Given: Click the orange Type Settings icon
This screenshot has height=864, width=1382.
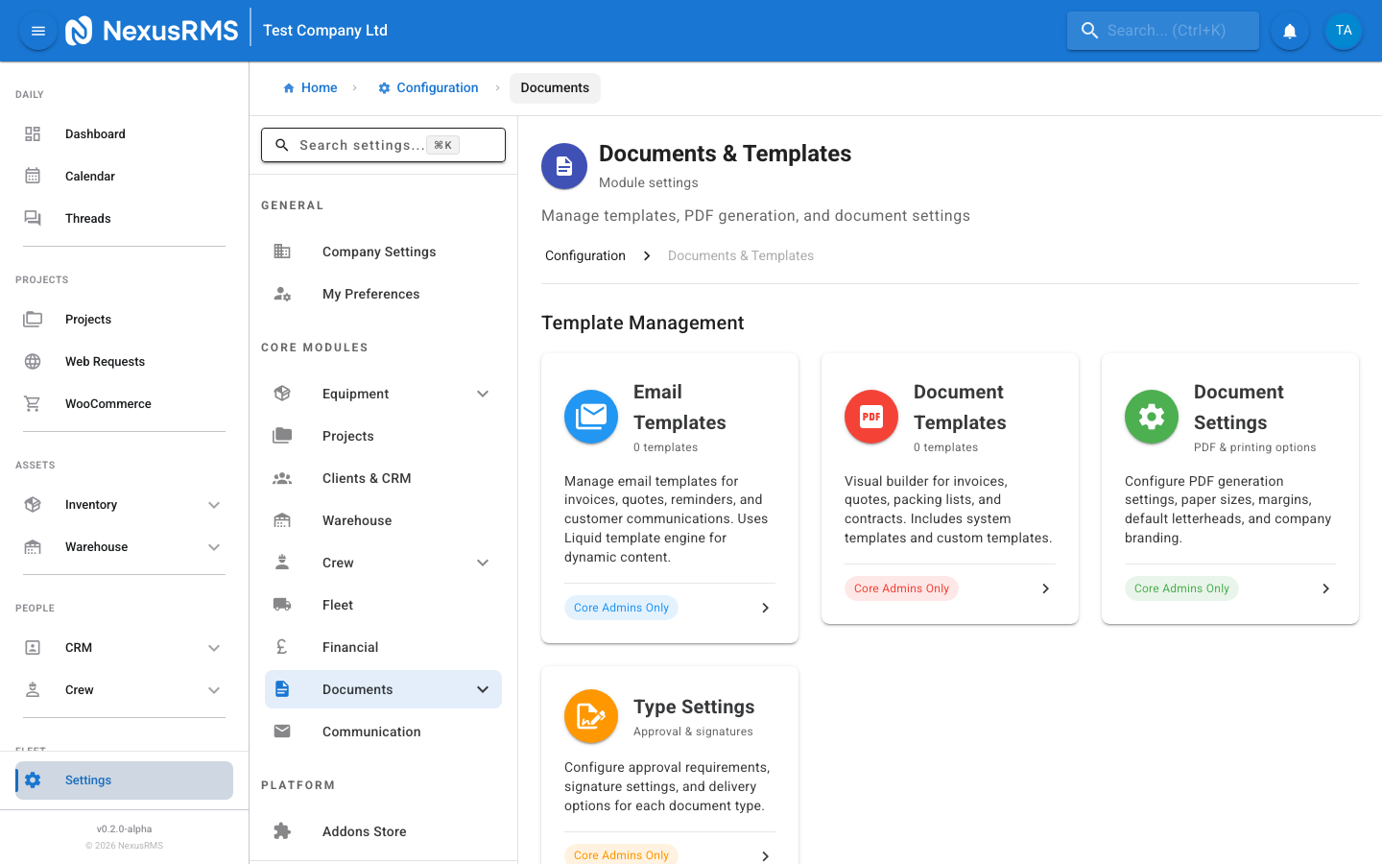Looking at the screenshot, I should (590, 716).
